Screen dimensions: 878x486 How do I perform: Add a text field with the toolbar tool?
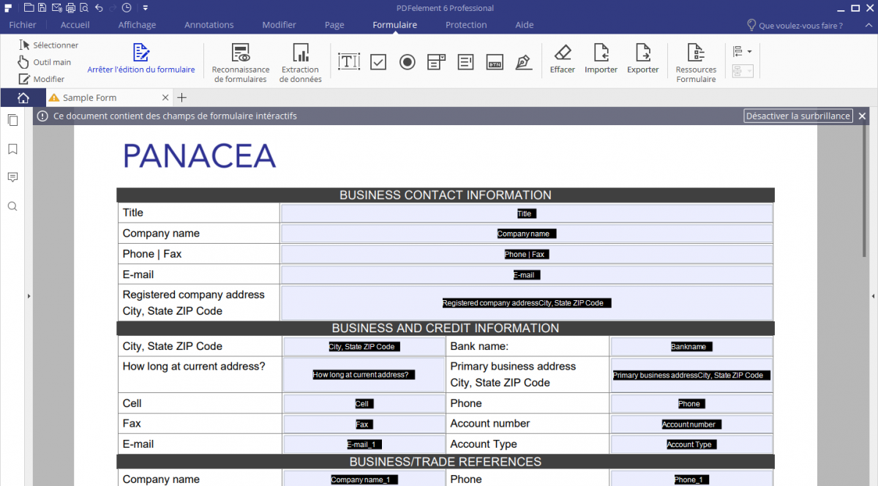(x=349, y=62)
